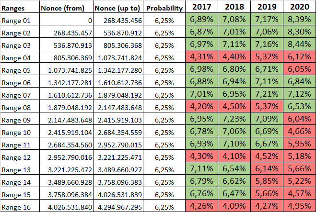Select the Nonce (from) header cell
The width and height of the screenshot is (316, 212).
(59, 8)
